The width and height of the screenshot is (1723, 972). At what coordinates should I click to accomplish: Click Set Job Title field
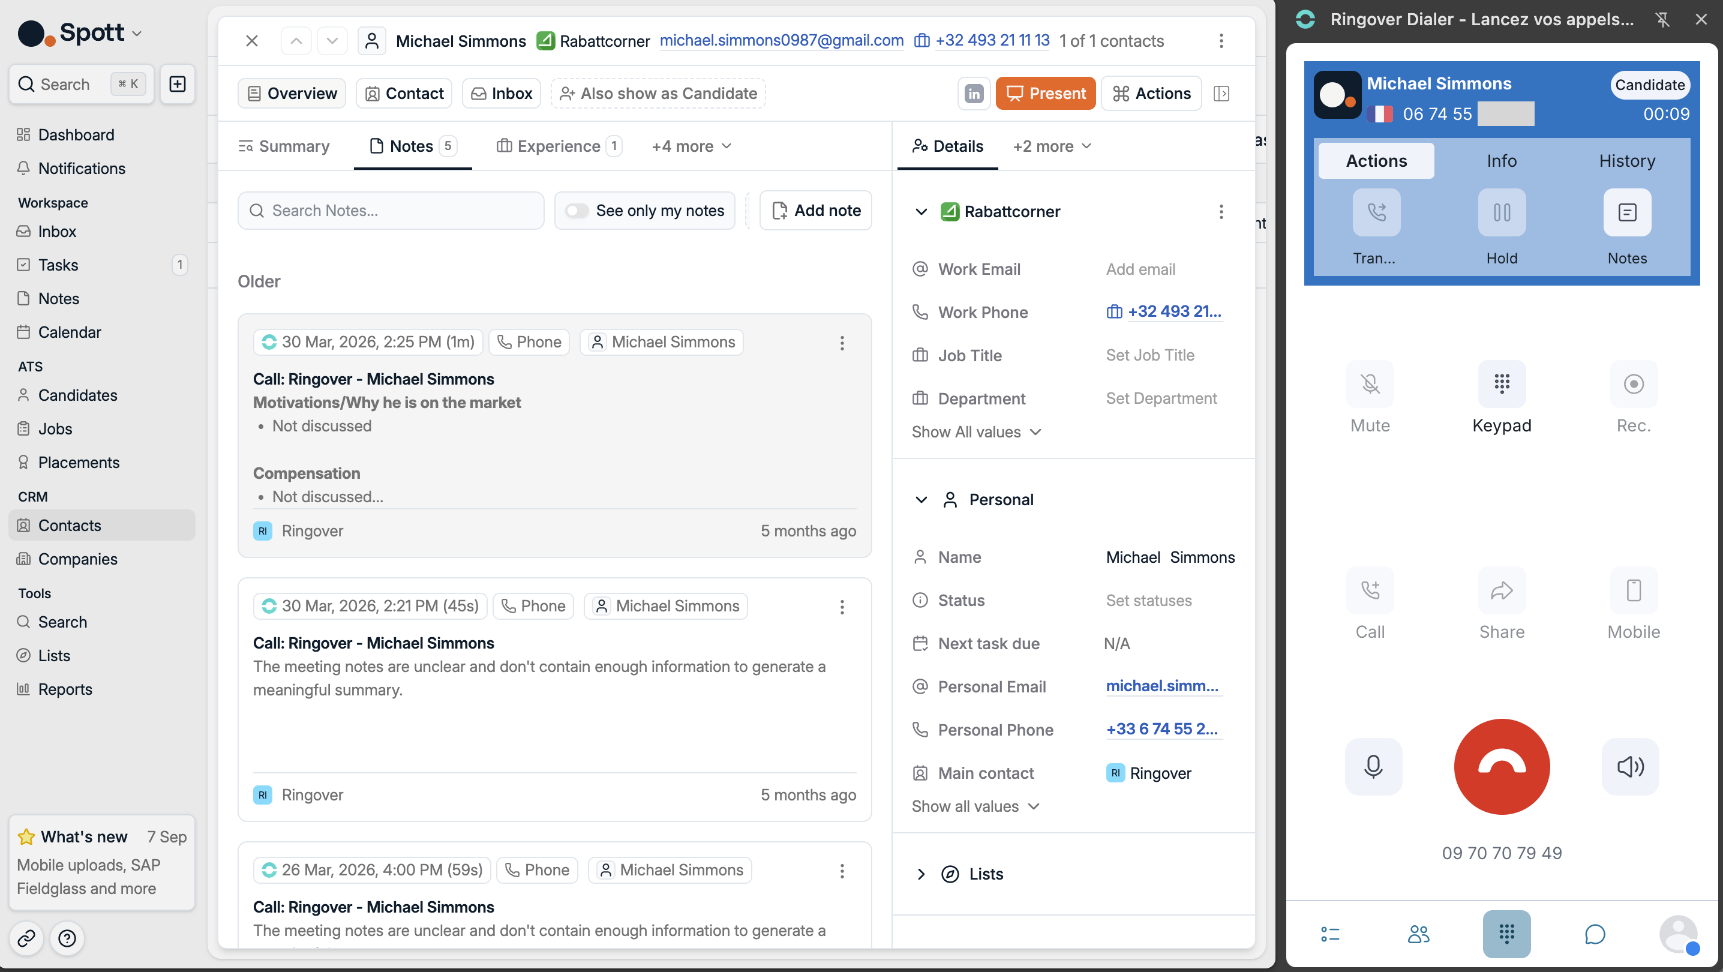tap(1150, 356)
